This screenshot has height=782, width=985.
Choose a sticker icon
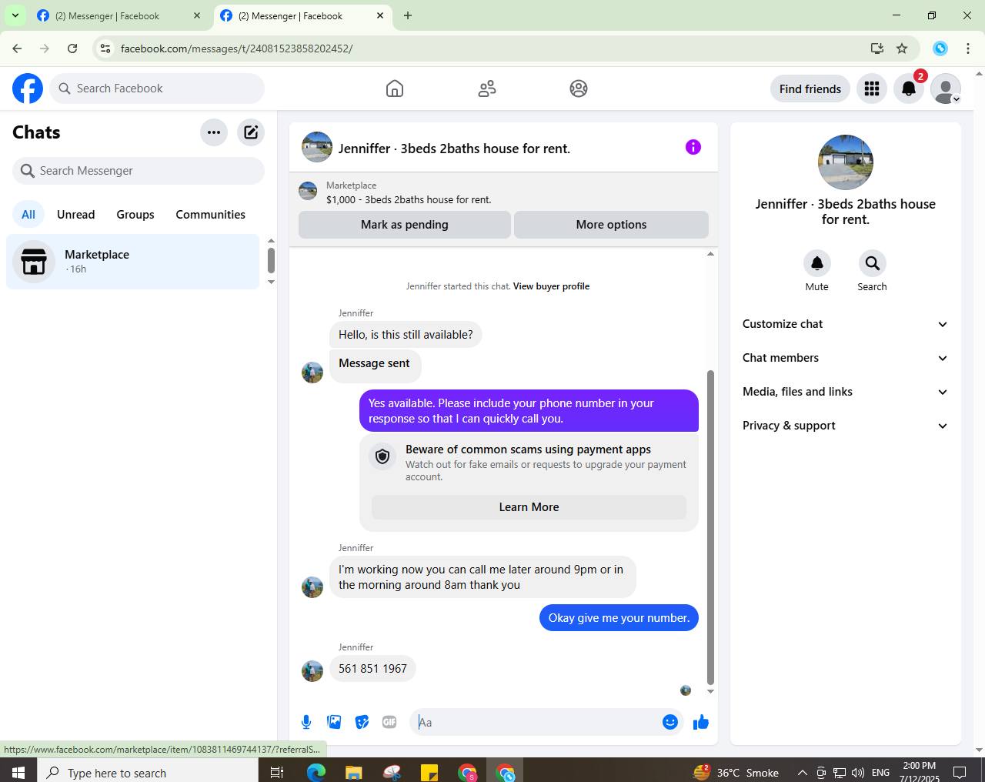point(362,722)
